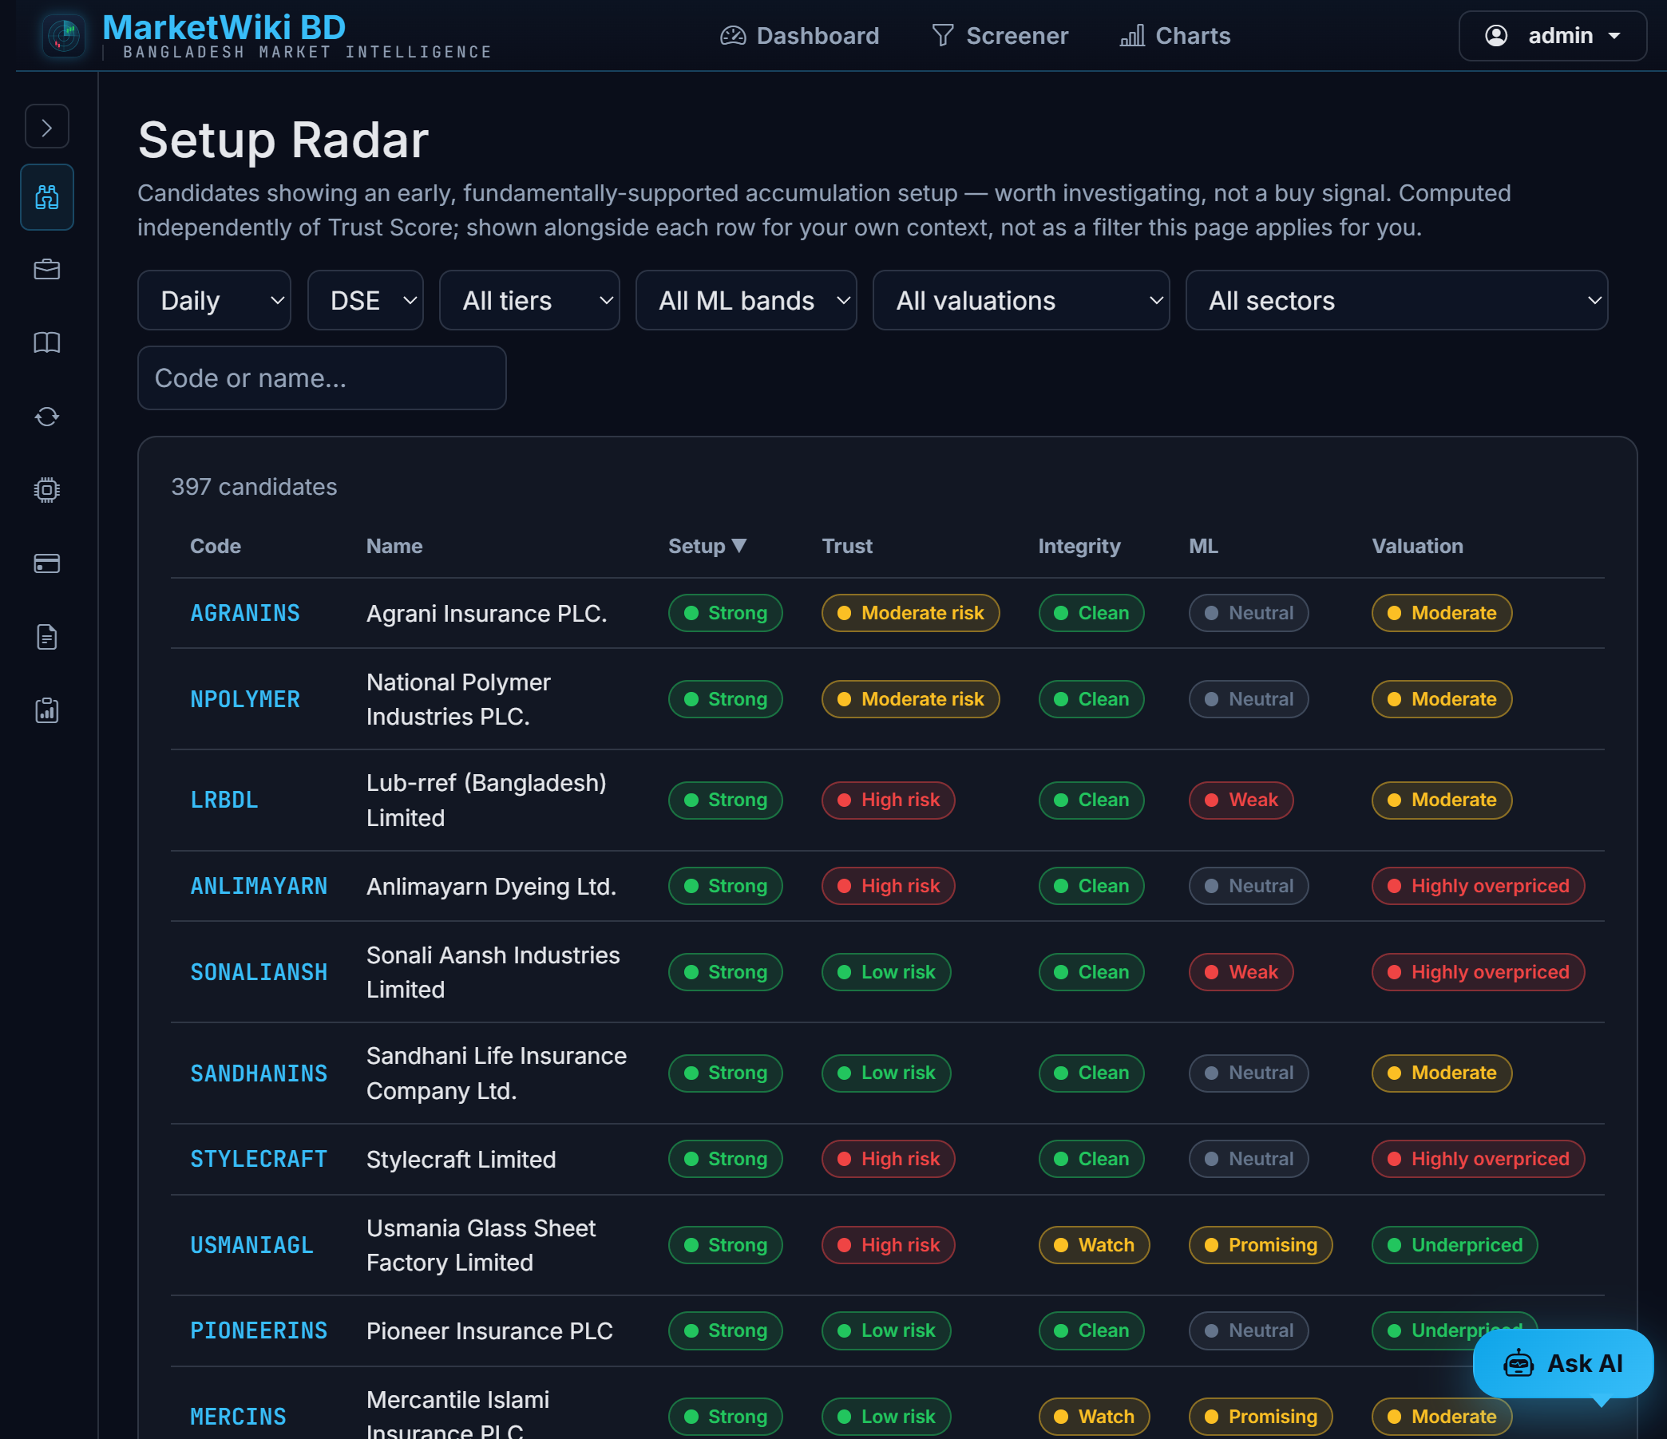Image resolution: width=1667 pixels, height=1439 pixels.
Task: Open the All ML bands dropdown
Action: (746, 300)
